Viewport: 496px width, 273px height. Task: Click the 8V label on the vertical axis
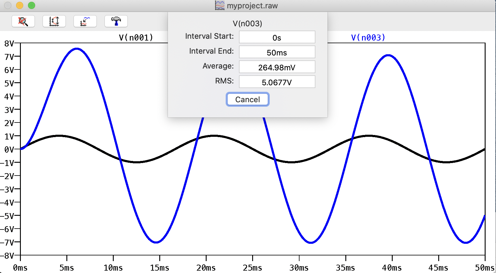click(x=10, y=44)
